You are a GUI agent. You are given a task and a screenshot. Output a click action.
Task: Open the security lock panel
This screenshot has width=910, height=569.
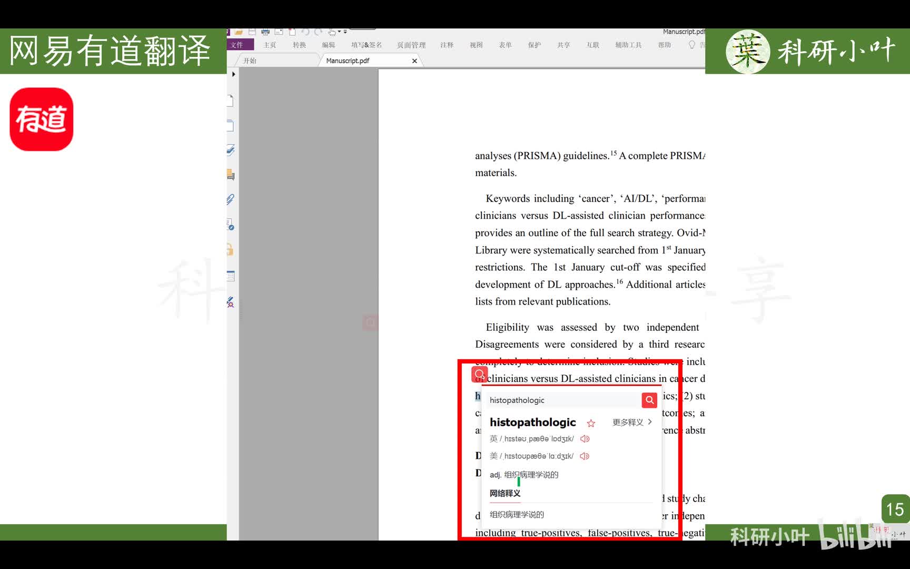pos(230,250)
